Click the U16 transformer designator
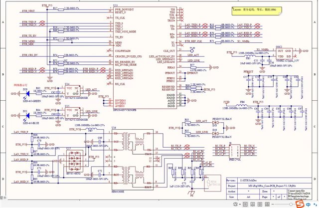The image size is (319, 208). [114, 128]
